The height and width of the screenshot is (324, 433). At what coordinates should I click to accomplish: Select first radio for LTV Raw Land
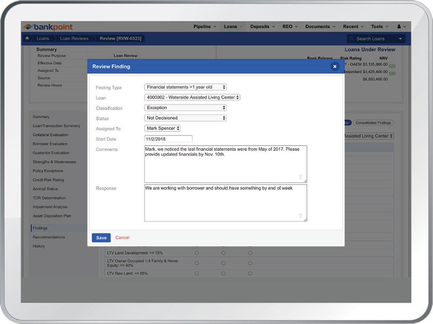(197, 274)
